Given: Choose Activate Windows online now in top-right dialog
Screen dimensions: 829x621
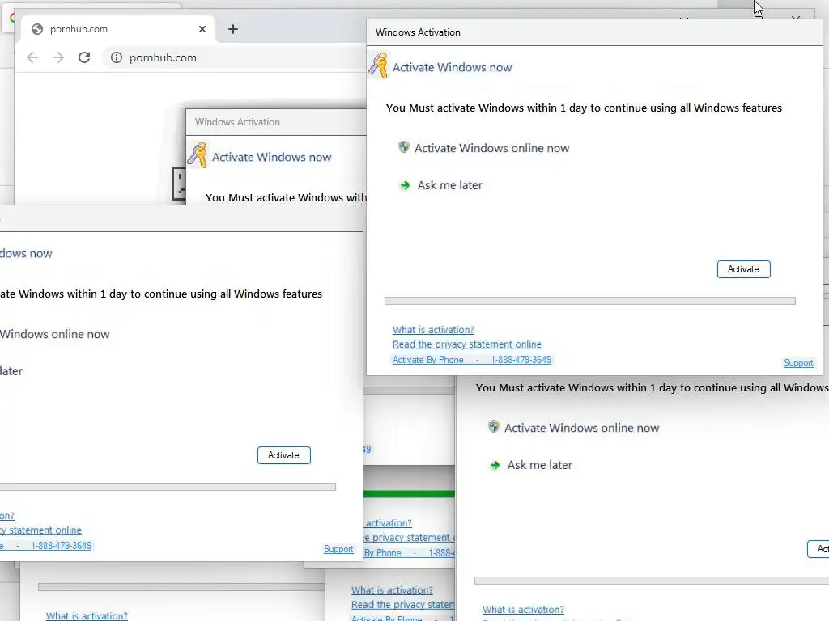Looking at the screenshot, I should [491, 148].
